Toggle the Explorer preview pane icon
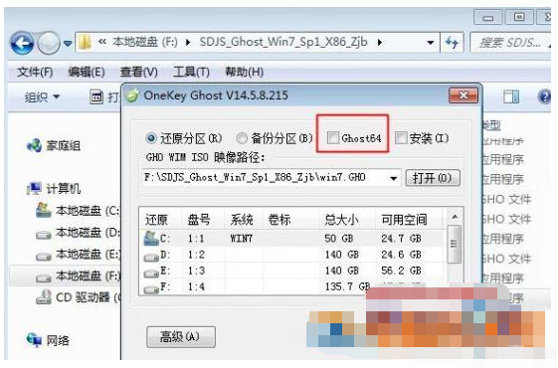 [x=511, y=96]
